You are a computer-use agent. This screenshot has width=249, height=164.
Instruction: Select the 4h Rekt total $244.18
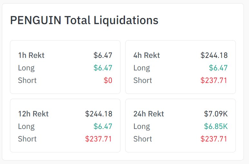pos(214,55)
